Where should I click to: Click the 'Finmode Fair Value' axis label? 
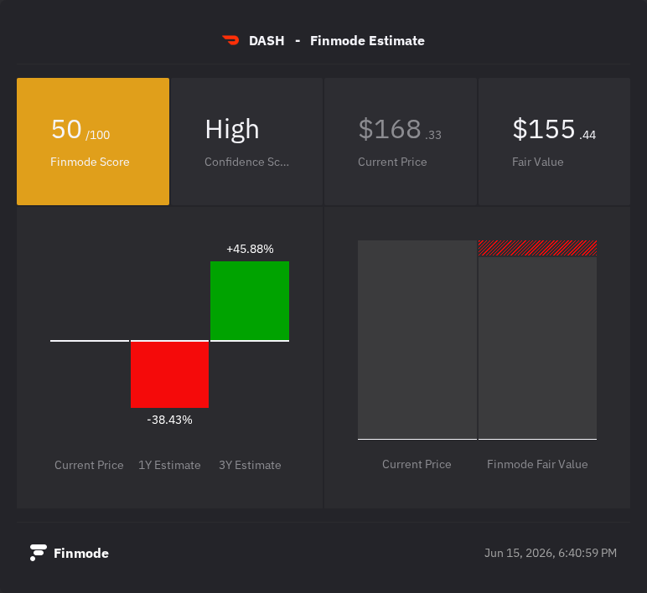(x=537, y=464)
